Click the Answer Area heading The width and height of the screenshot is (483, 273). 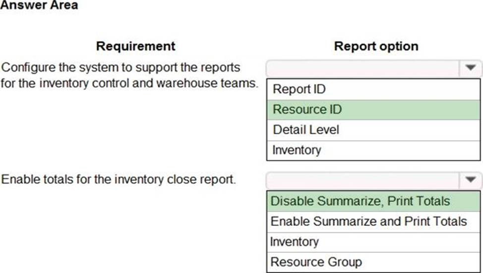39,5
